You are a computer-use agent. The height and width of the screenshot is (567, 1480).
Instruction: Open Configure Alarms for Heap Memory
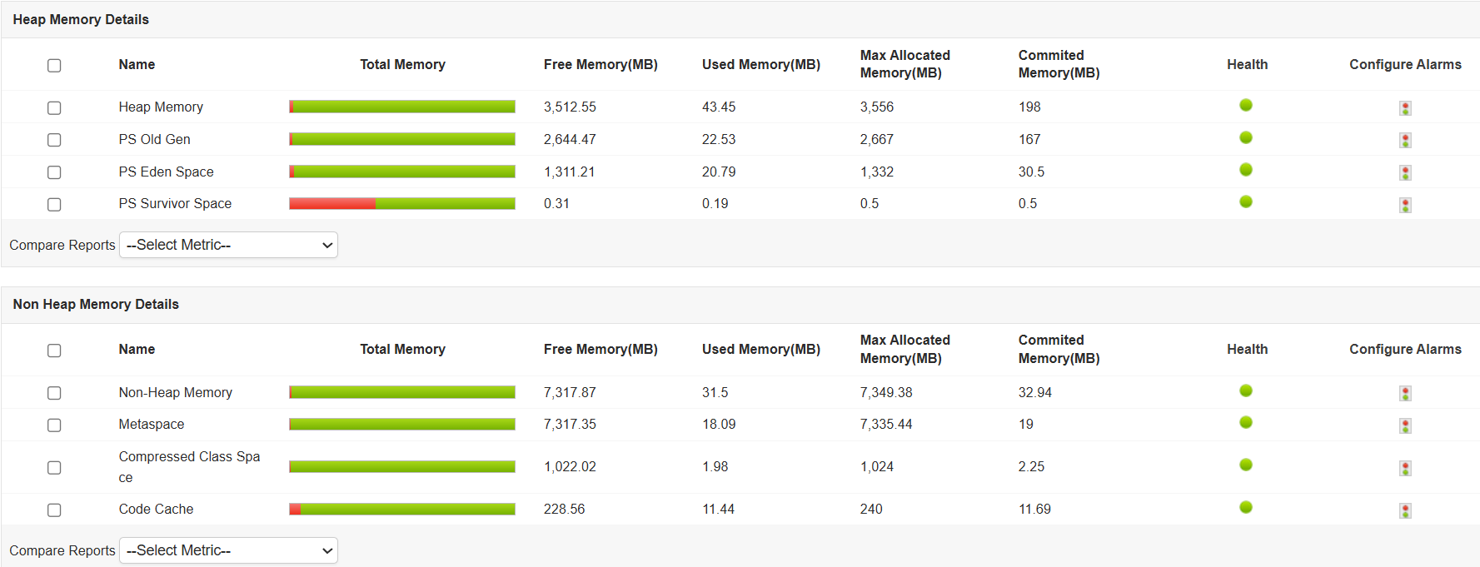(x=1405, y=107)
